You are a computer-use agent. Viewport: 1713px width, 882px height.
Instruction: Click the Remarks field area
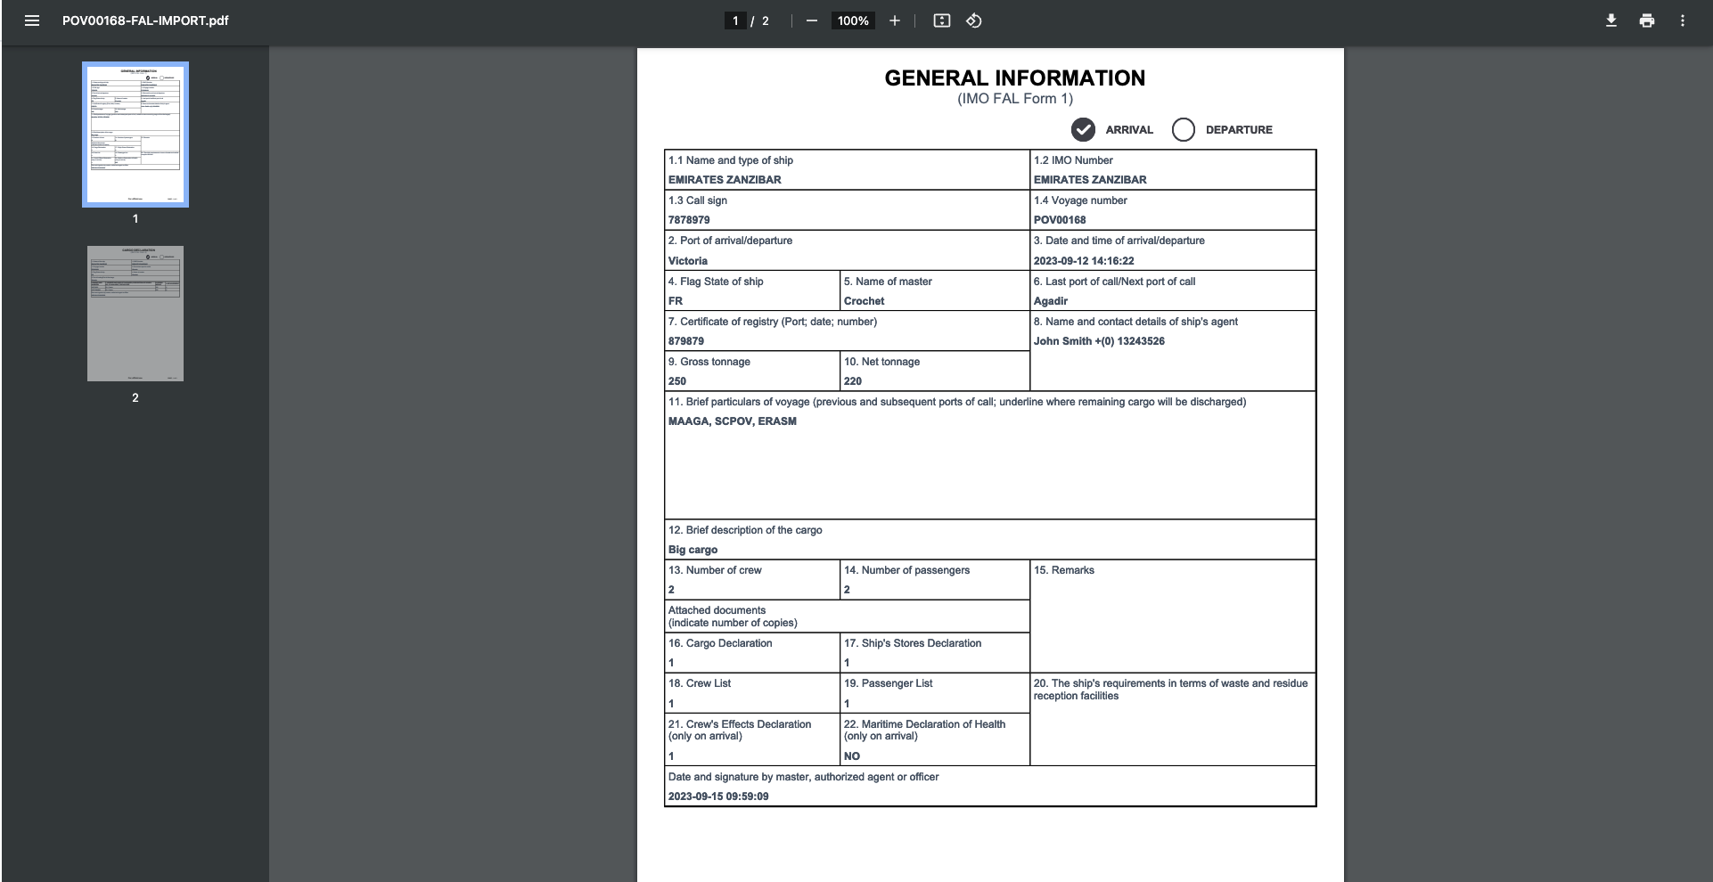pyautogui.click(x=1172, y=619)
